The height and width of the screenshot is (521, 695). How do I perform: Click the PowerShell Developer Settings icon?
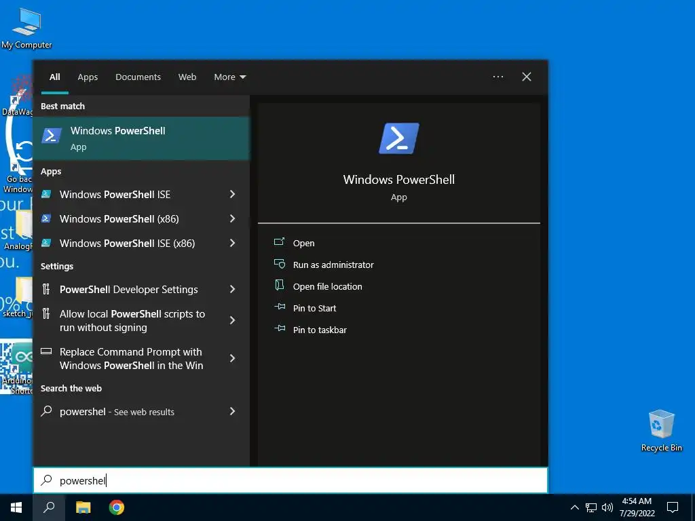[x=46, y=289]
